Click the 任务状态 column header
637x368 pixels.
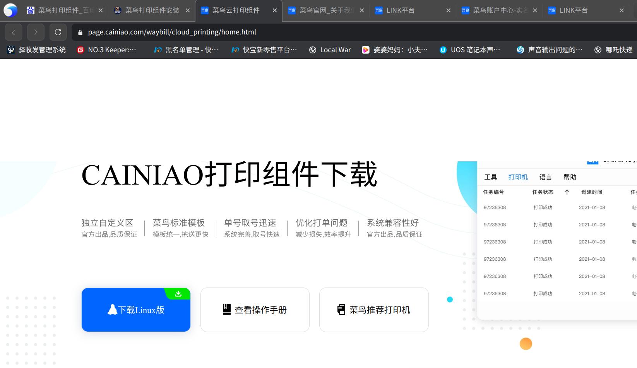(x=543, y=192)
